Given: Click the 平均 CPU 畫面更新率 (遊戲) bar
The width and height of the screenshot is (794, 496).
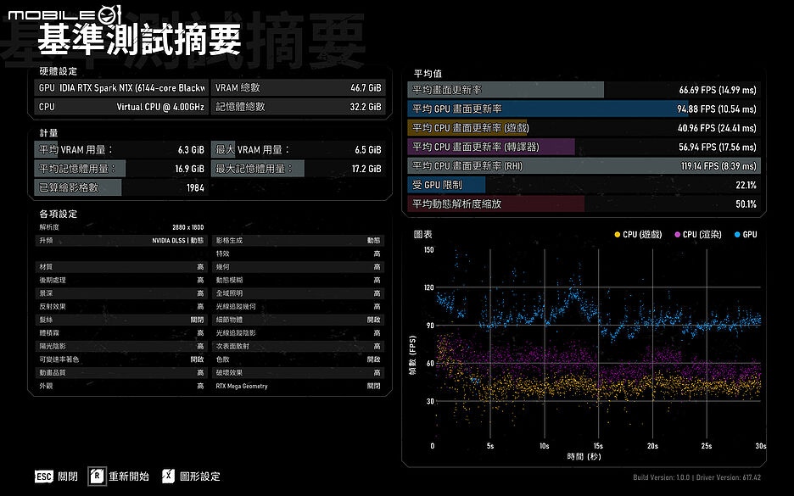Looking at the screenshot, I should [x=584, y=128].
